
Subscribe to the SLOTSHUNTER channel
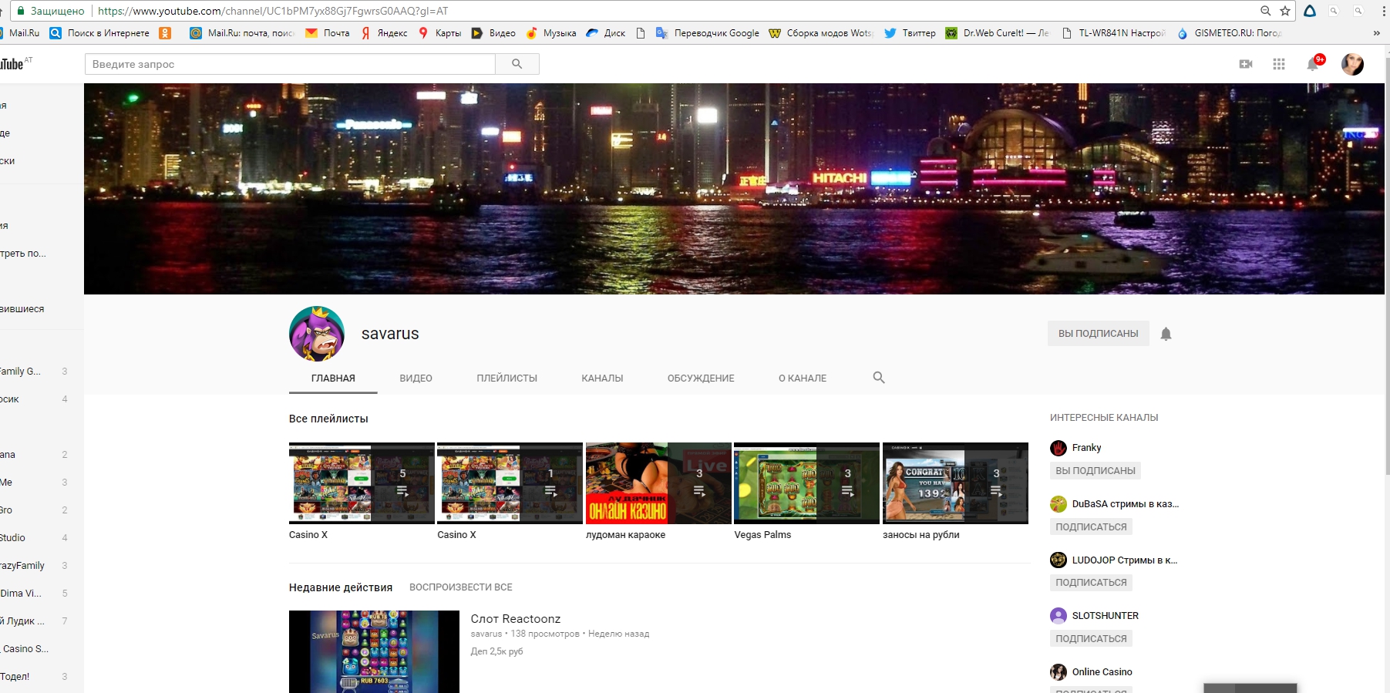click(1091, 639)
